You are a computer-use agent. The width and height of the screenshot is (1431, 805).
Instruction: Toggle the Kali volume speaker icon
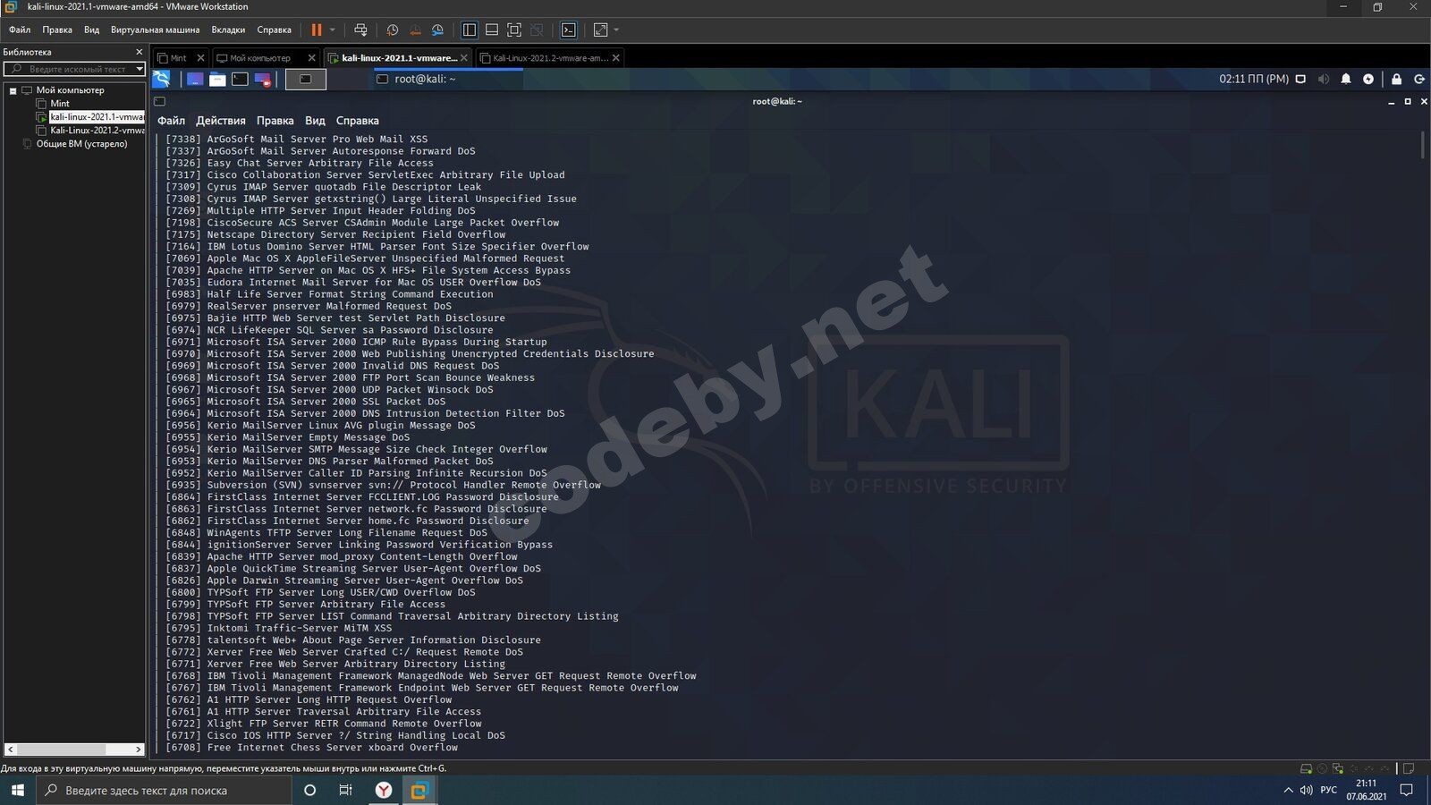(1324, 80)
